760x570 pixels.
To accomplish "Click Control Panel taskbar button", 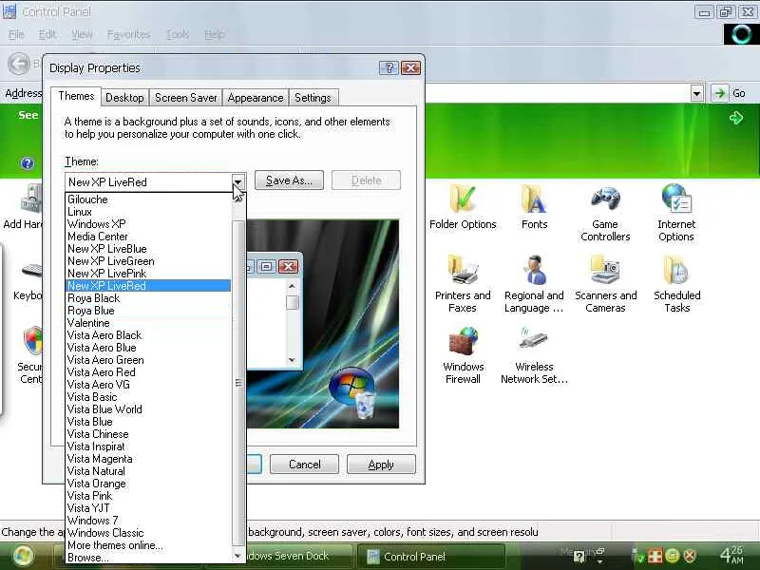I will [430, 556].
